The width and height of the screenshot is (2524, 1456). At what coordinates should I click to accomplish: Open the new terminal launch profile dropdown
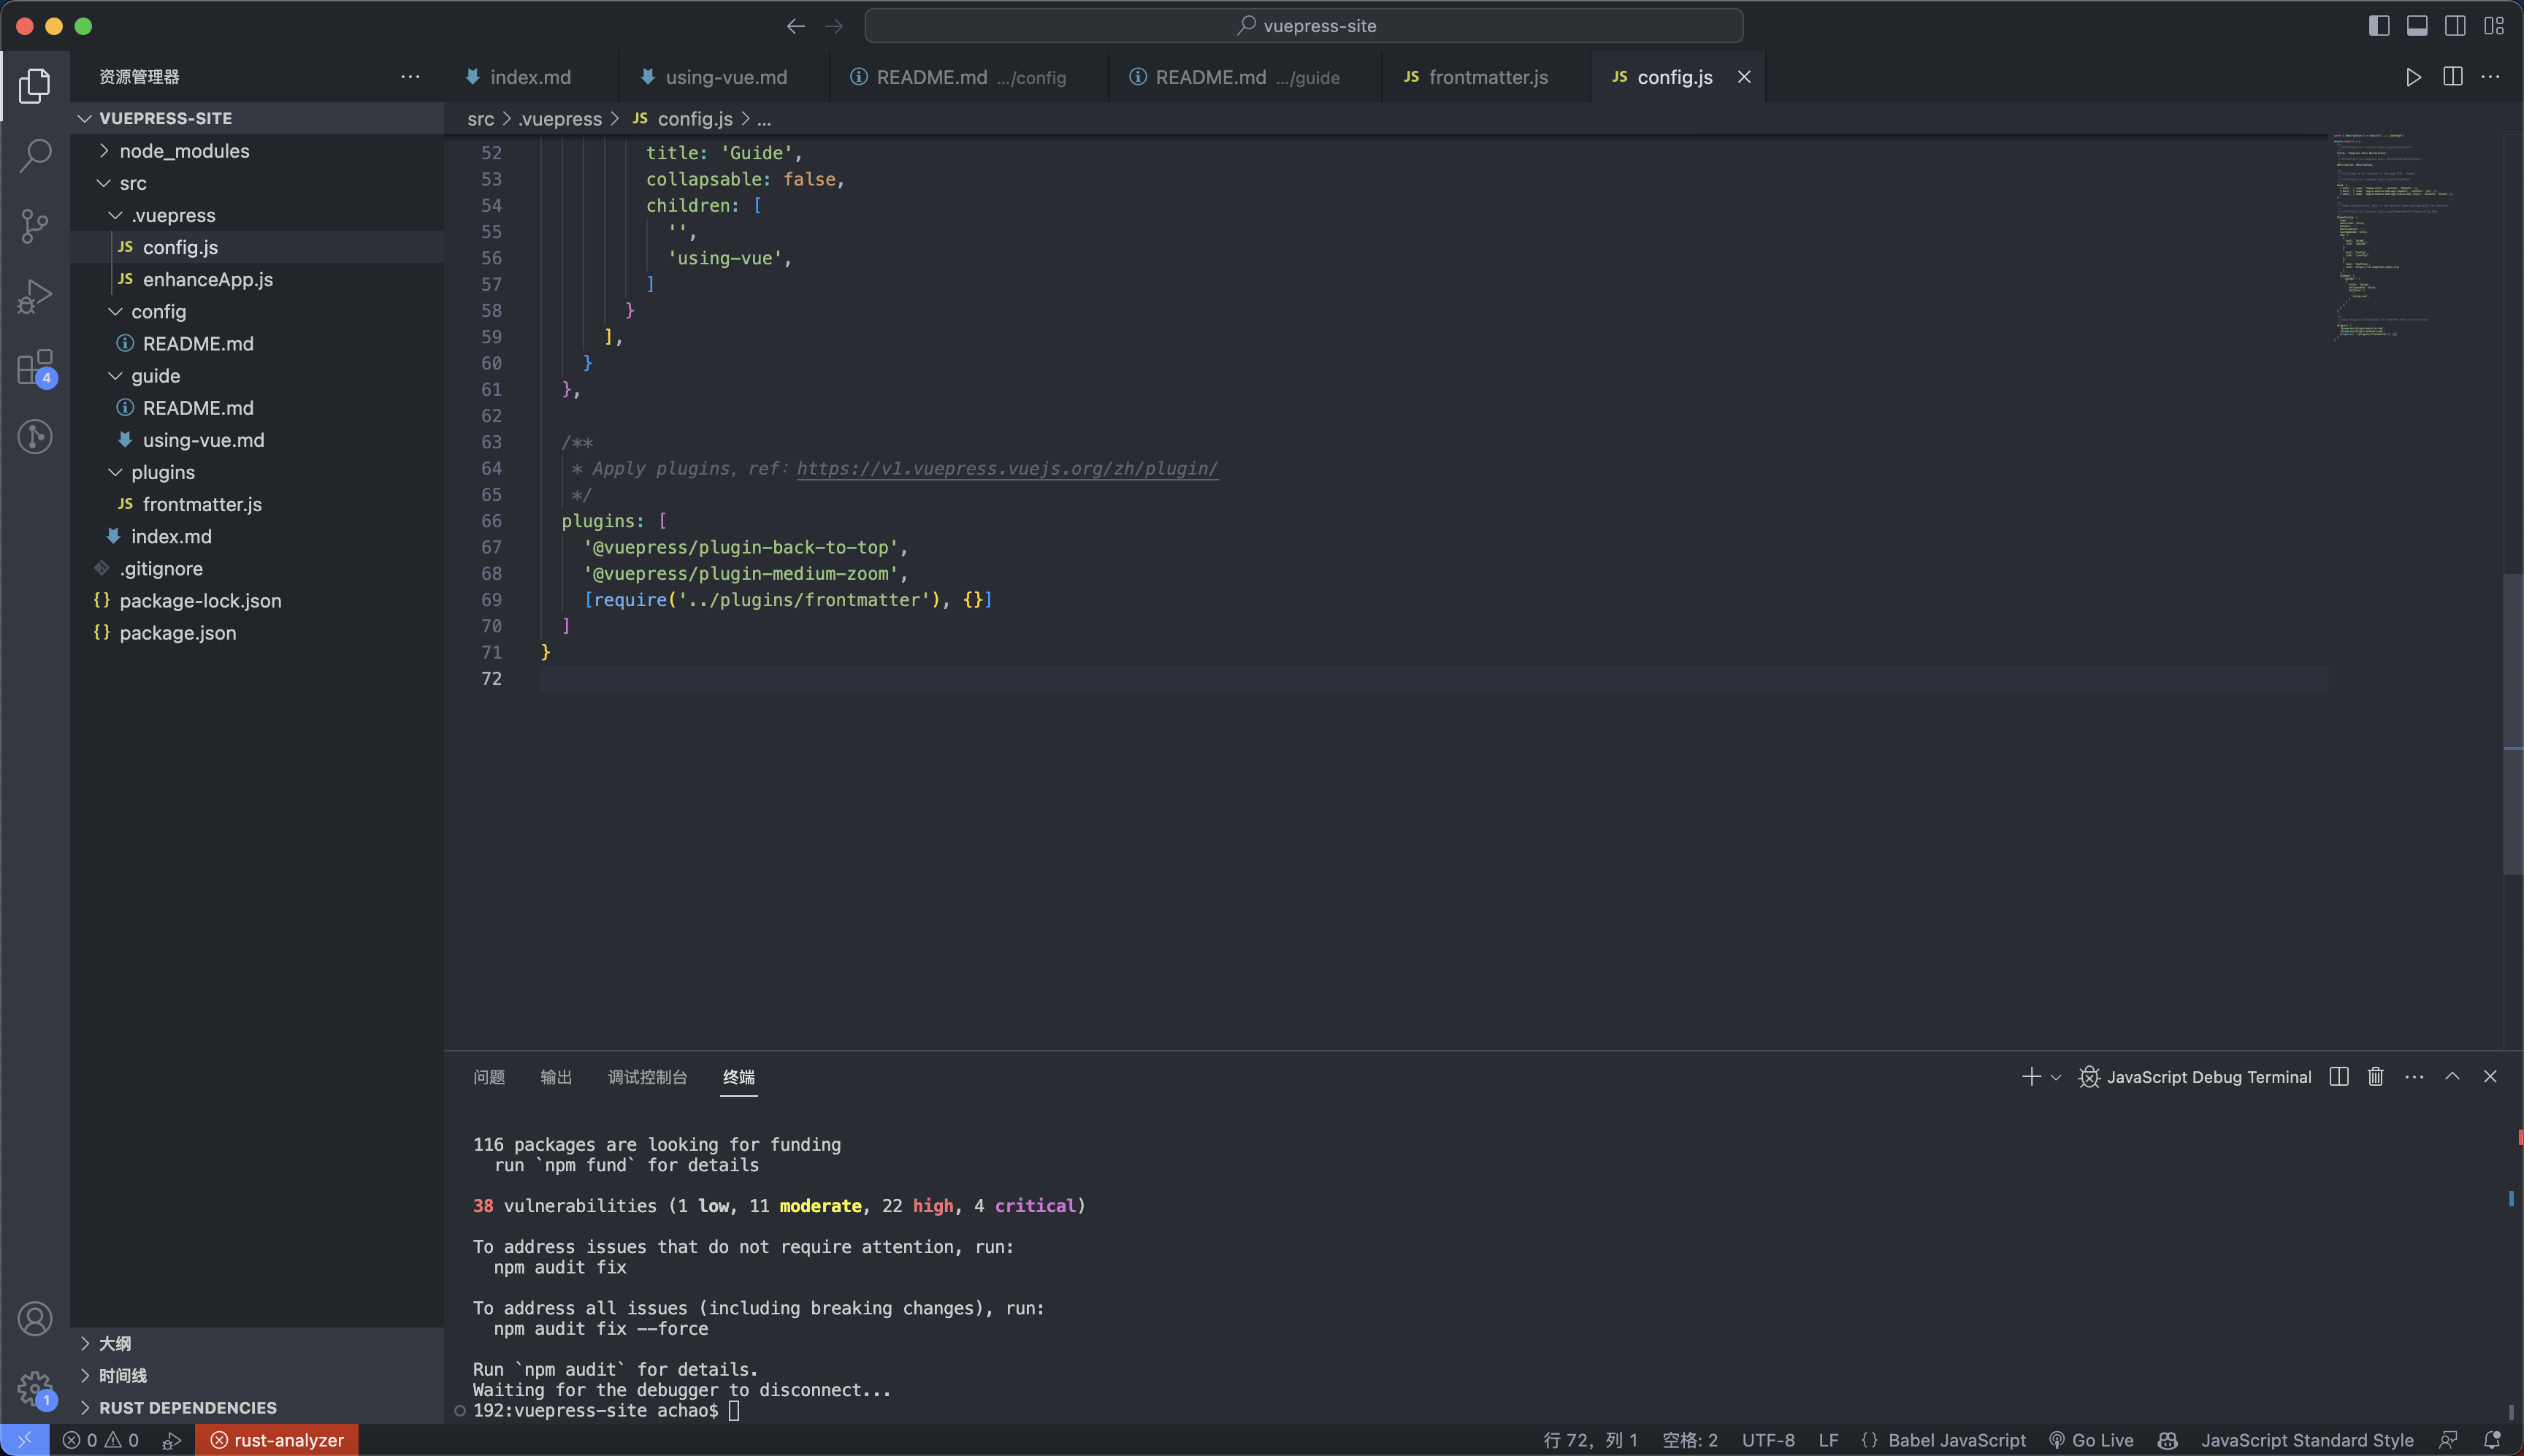point(2056,1077)
